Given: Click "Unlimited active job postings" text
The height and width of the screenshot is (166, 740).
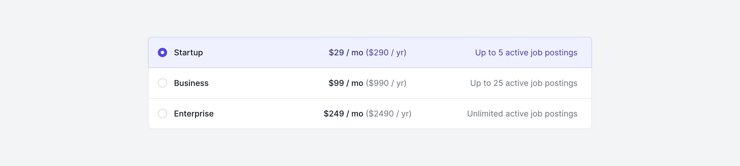Looking at the screenshot, I should 522,114.
